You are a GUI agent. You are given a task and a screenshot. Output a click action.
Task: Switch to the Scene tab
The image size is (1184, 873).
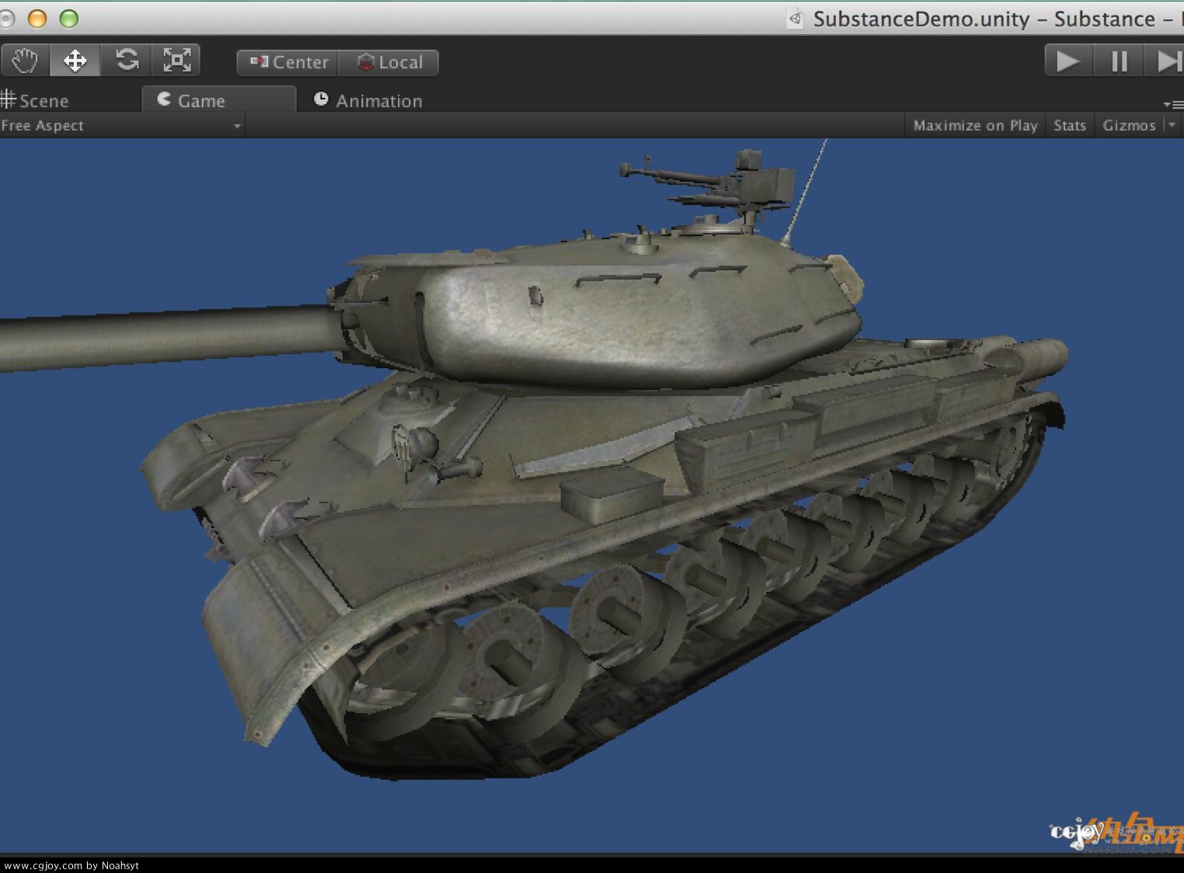pos(35,100)
